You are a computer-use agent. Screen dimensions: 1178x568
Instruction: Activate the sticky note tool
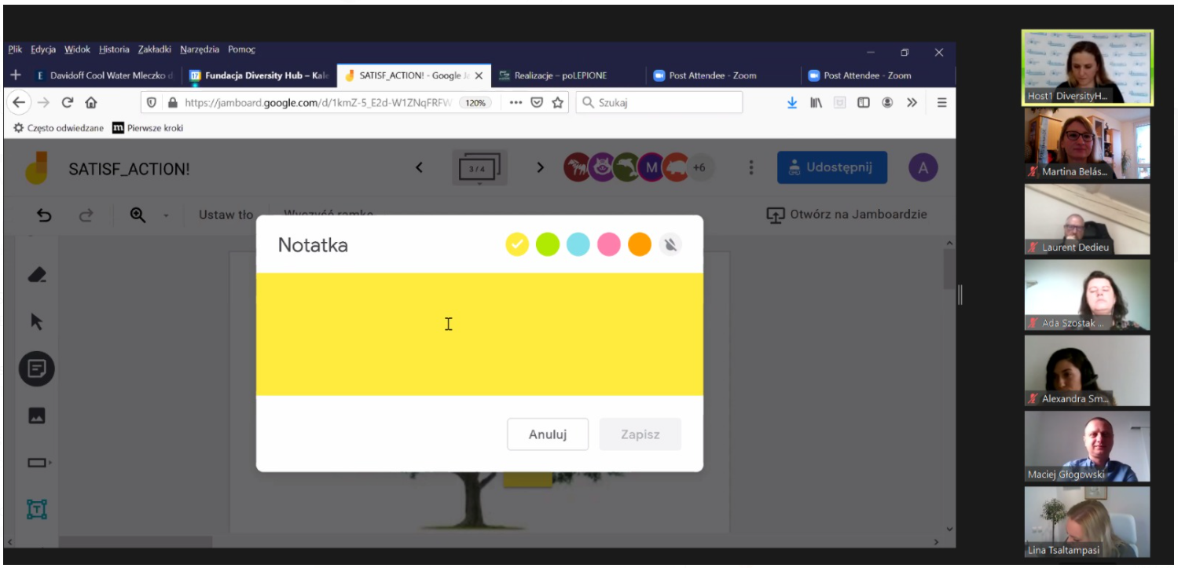click(x=38, y=368)
